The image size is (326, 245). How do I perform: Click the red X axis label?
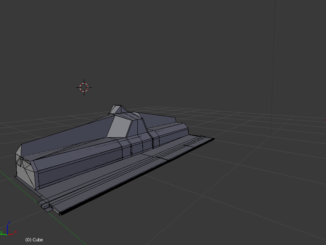coord(15,232)
